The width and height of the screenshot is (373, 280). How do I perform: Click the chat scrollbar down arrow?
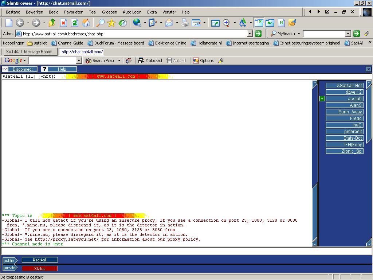point(315,243)
